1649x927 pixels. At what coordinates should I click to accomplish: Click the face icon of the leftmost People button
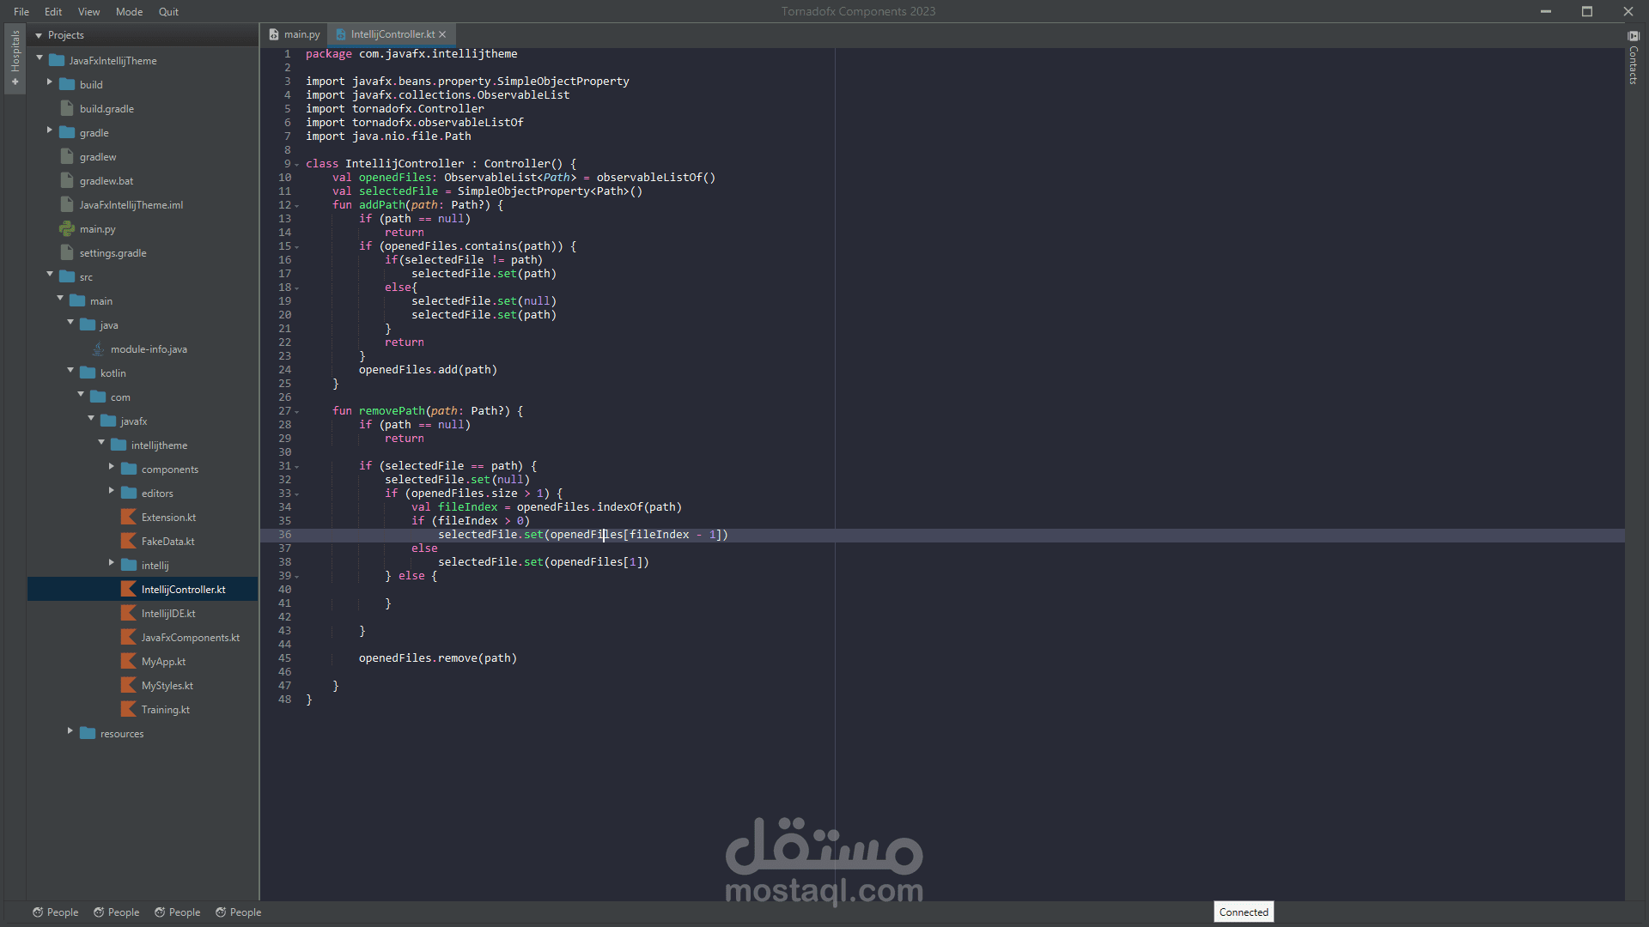(x=38, y=912)
